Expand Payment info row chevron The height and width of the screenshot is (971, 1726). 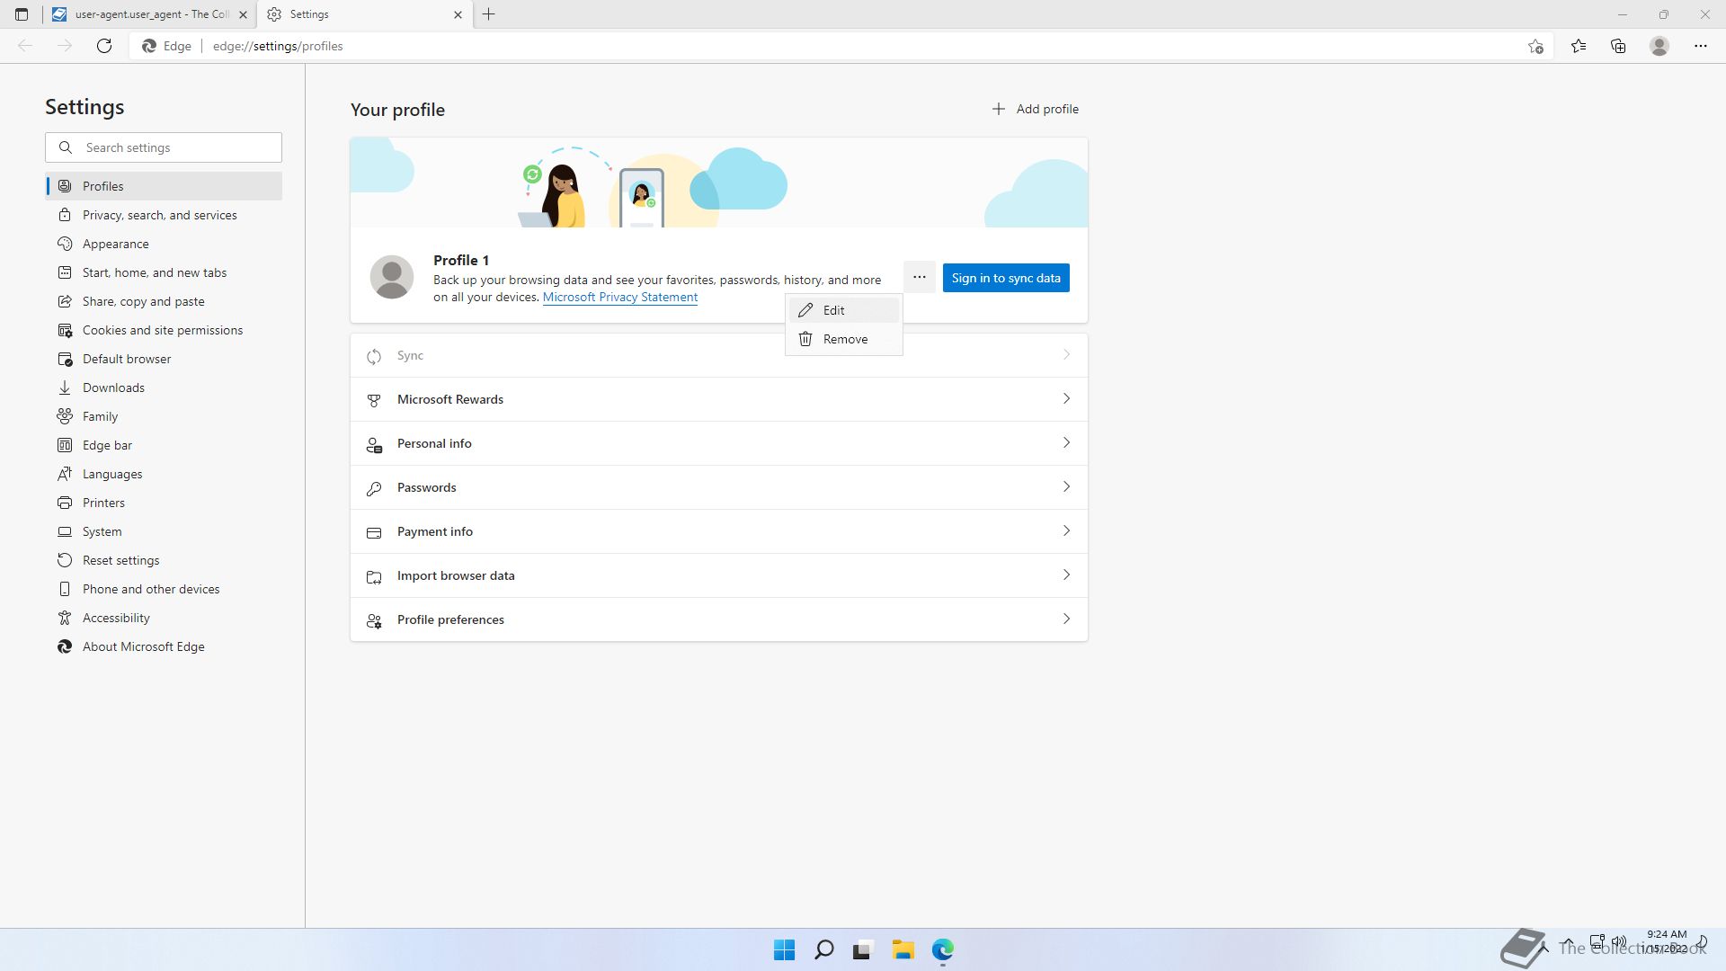[x=1066, y=531]
